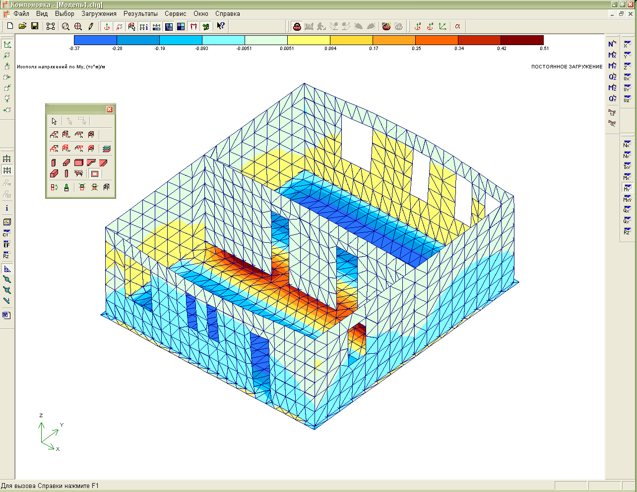
Task: Select the Mz moment icon in right panel
Action: 612,88
